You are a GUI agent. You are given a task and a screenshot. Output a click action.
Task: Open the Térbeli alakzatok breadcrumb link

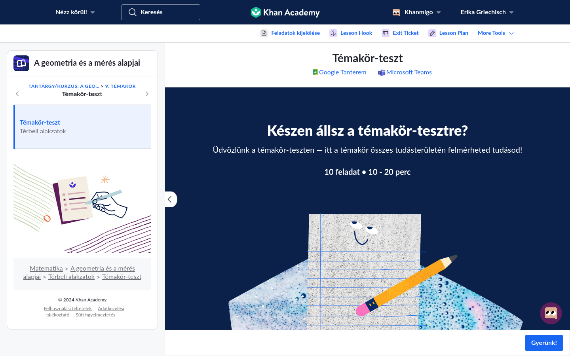pos(71,277)
